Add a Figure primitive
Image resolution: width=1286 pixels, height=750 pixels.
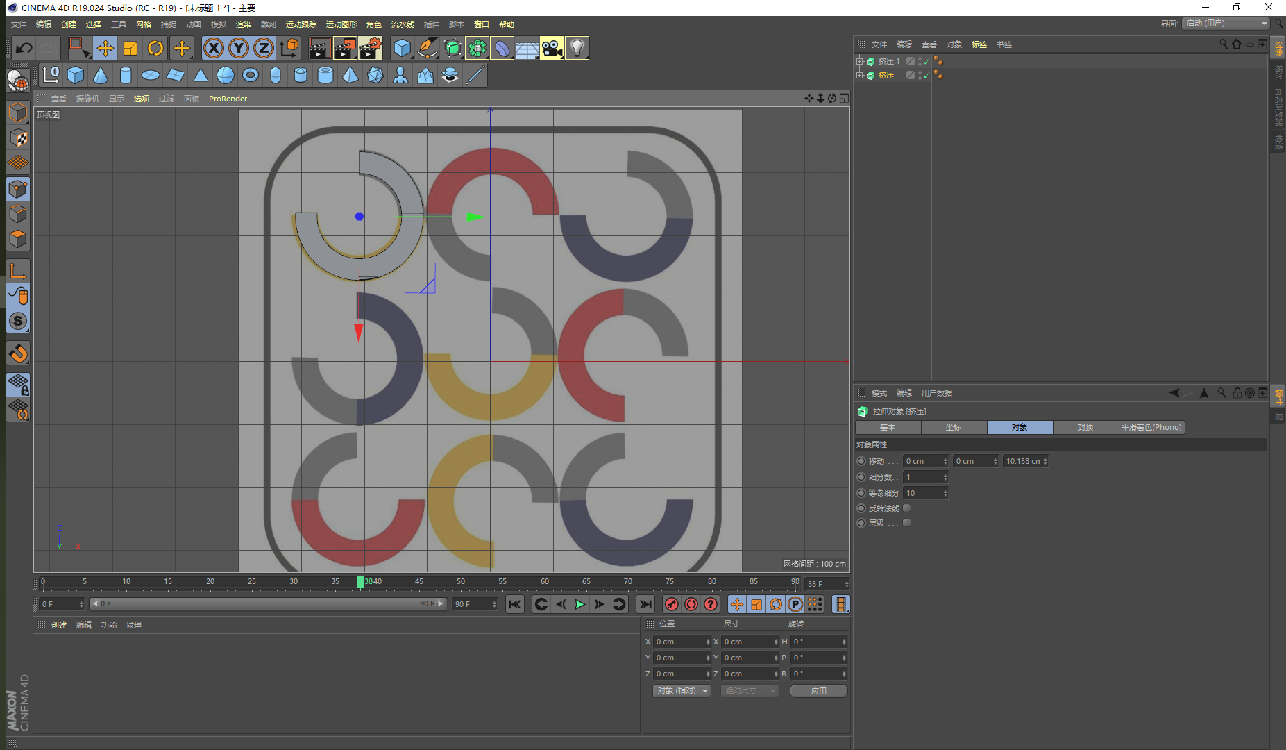400,75
